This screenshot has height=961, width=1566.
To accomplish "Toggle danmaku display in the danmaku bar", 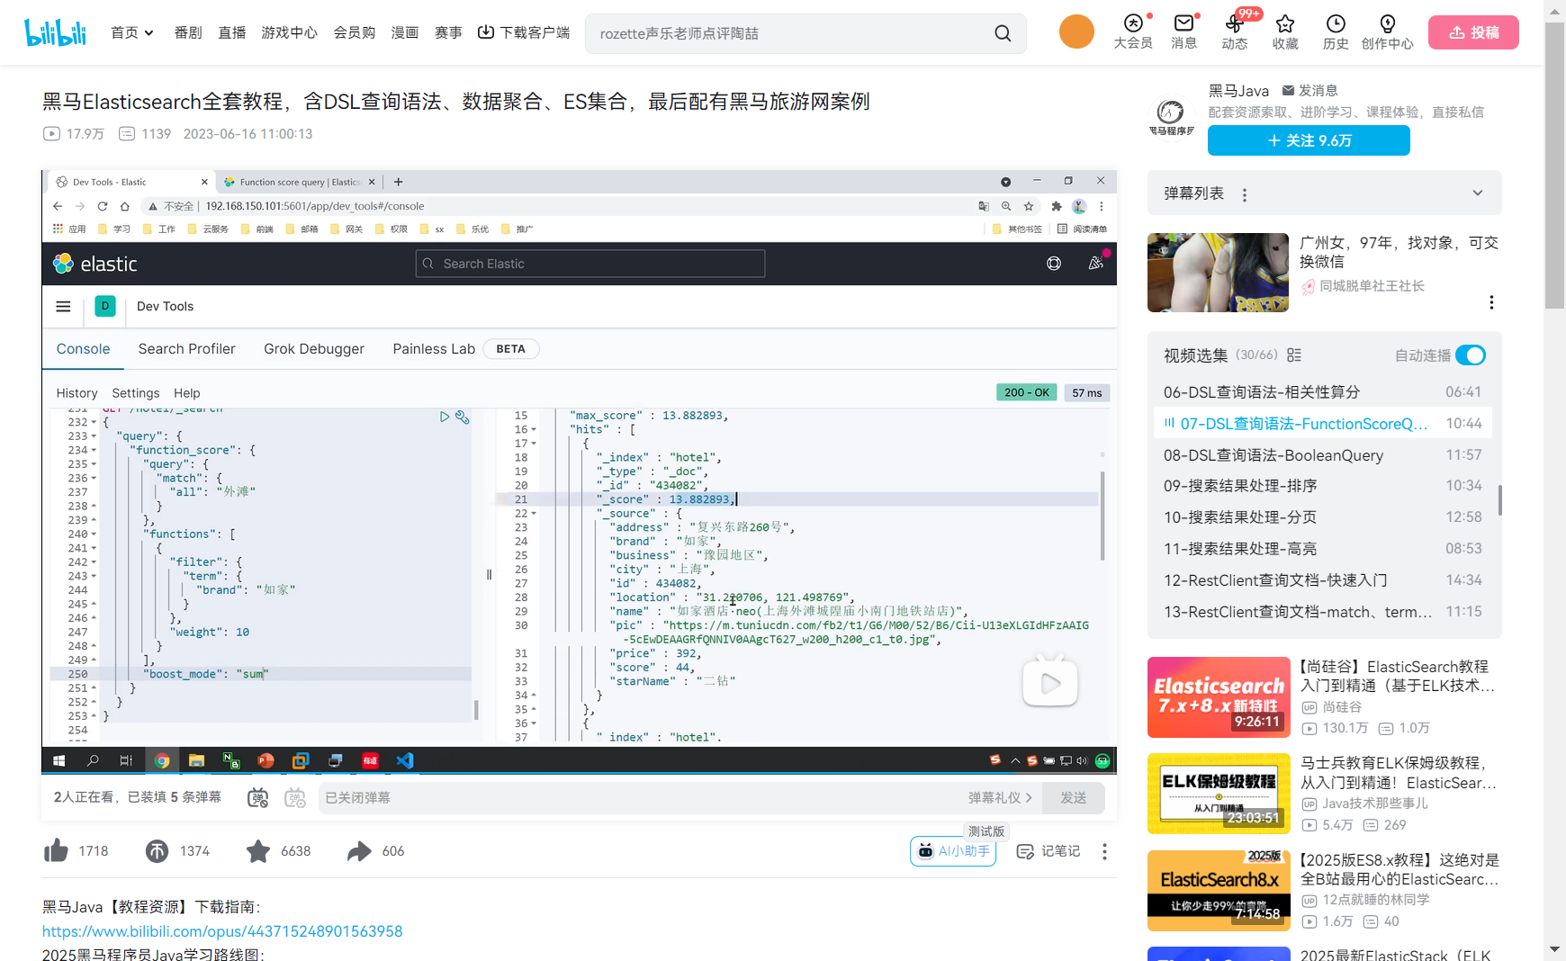I will [256, 797].
